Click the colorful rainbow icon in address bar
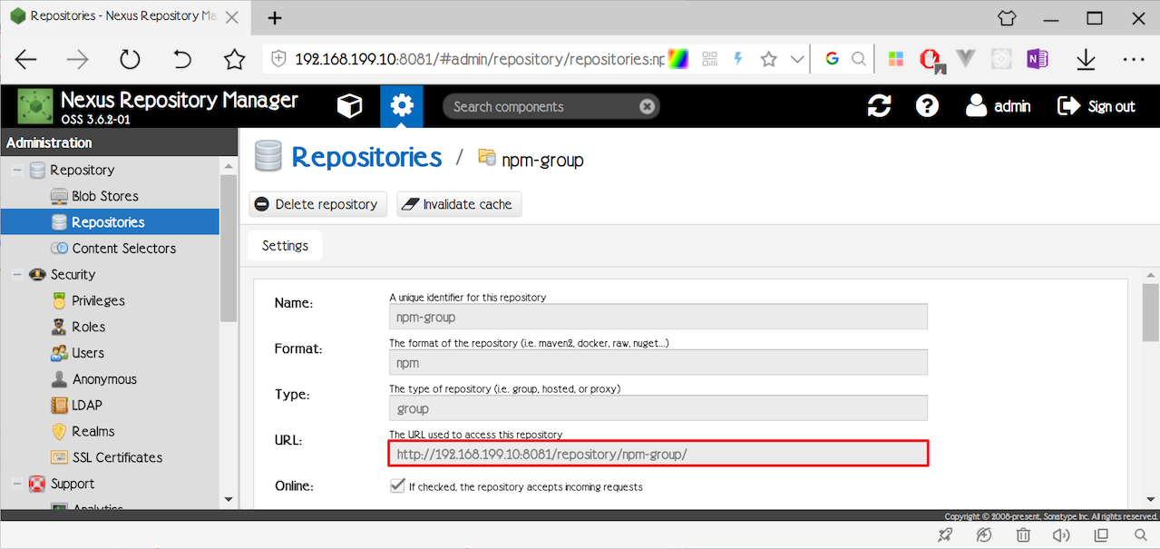 678,59
